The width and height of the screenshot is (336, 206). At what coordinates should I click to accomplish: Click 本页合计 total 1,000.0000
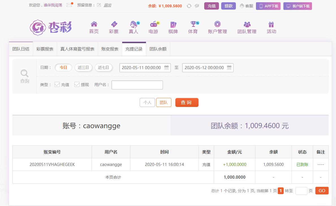[x=235, y=177]
